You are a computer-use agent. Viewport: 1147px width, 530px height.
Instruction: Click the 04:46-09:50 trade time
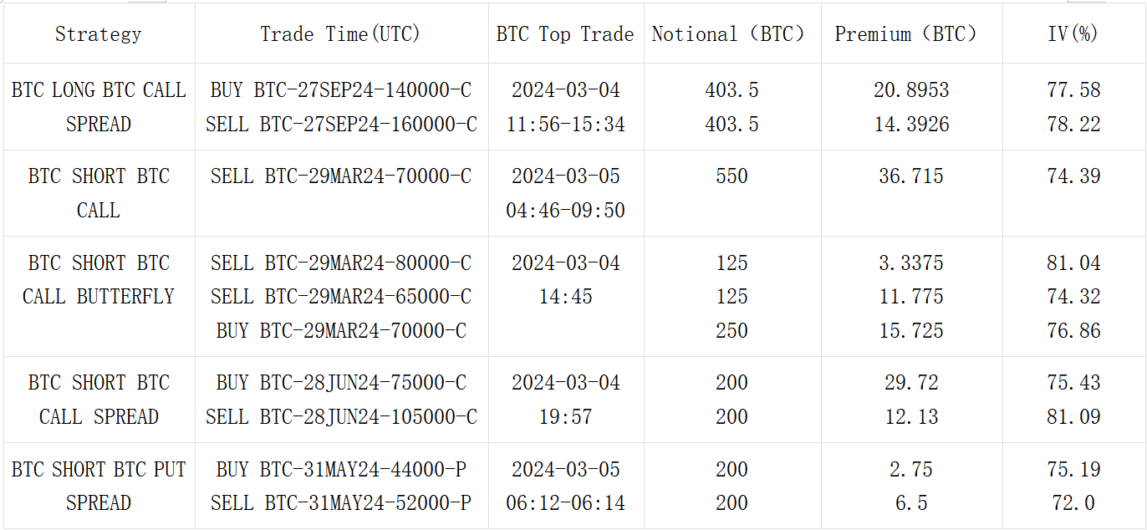(x=565, y=211)
